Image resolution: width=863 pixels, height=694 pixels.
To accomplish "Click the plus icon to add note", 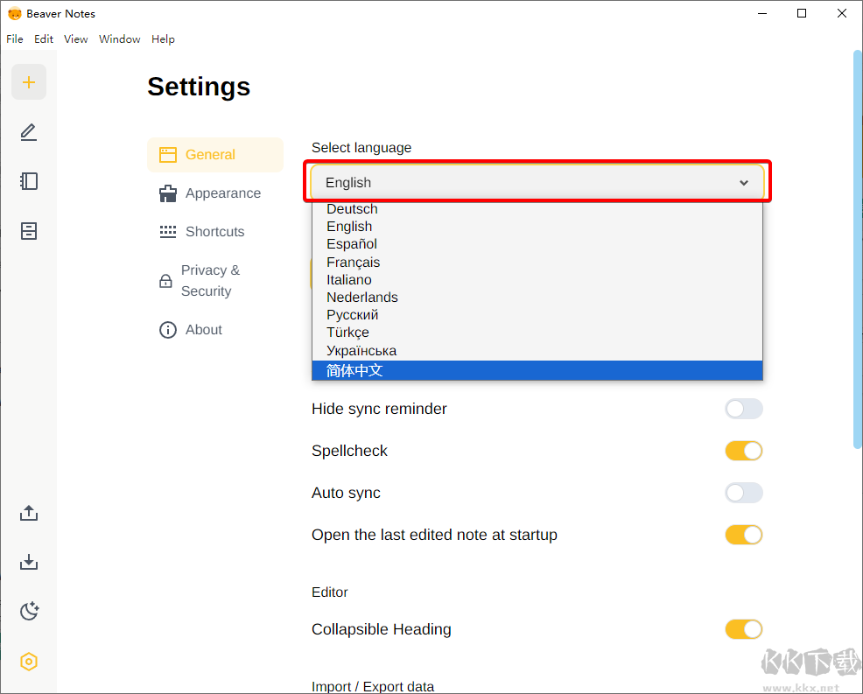I will (29, 82).
